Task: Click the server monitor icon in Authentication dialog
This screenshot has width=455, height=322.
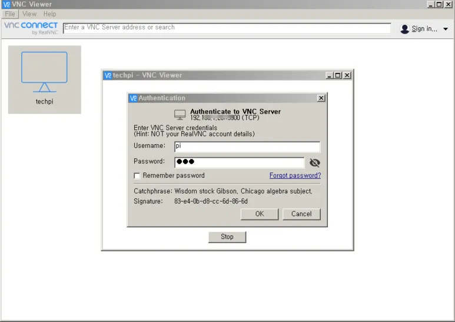Action: tap(180, 115)
